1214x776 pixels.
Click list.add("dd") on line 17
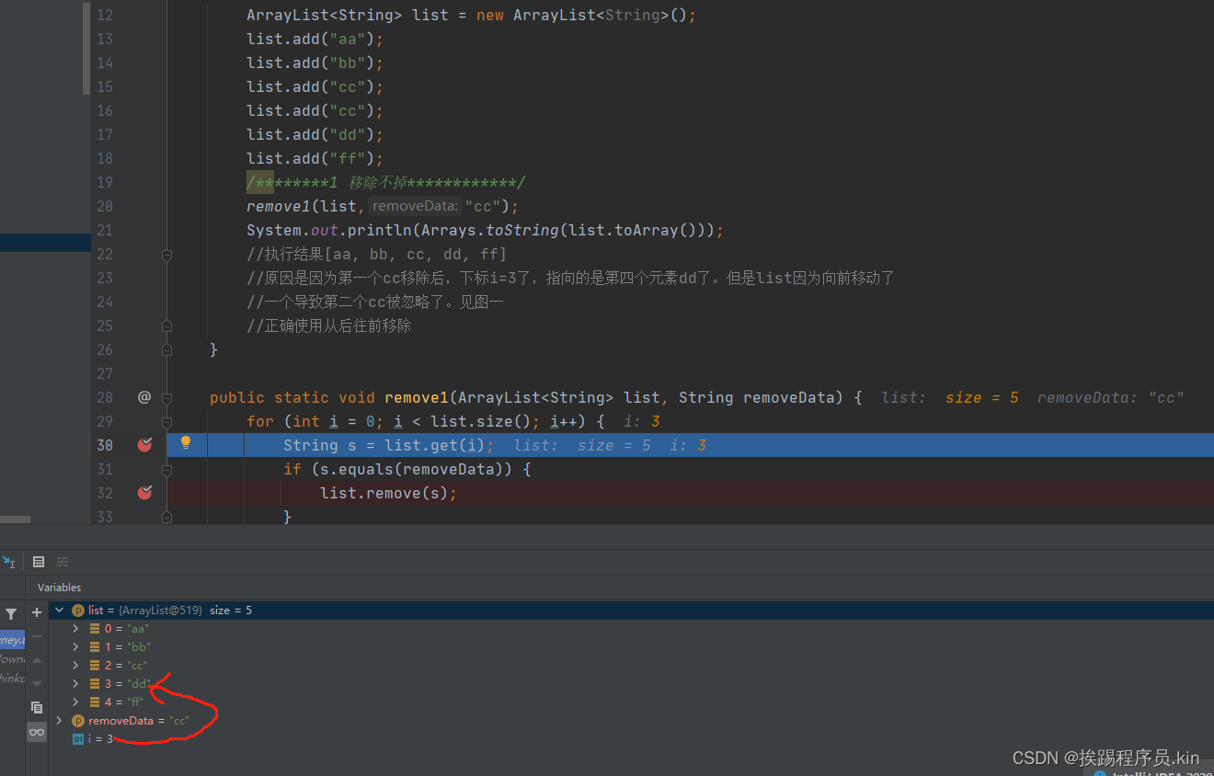(315, 134)
